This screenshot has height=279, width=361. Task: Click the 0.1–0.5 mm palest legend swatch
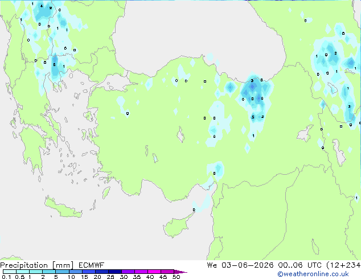[x=10, y=272]
